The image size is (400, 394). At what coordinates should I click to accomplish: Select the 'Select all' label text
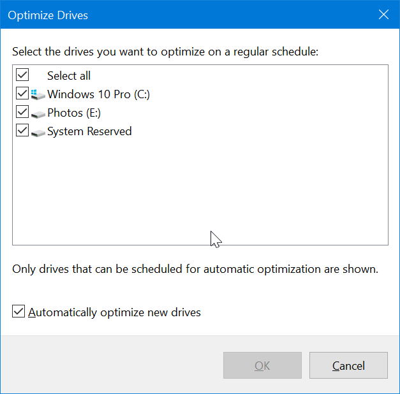[x=69, y=76]
